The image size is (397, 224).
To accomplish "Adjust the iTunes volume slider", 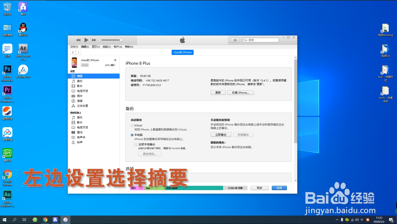I will [112, 40].
